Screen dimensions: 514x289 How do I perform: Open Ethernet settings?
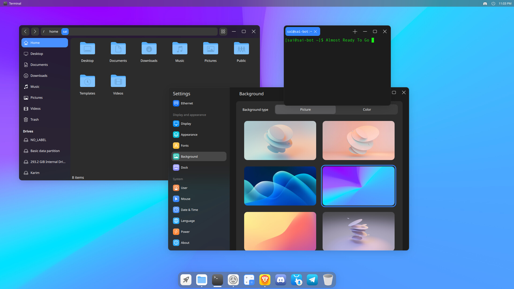click(199, 103)
